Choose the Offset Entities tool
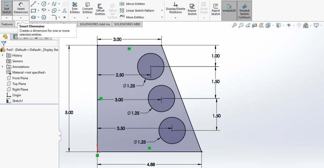Screen dimensions: 324x168 (x=100, y=9)
